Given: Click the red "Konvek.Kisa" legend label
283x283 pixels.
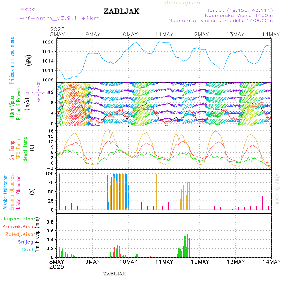Looking at the screenshot, I should pos(18,227).
